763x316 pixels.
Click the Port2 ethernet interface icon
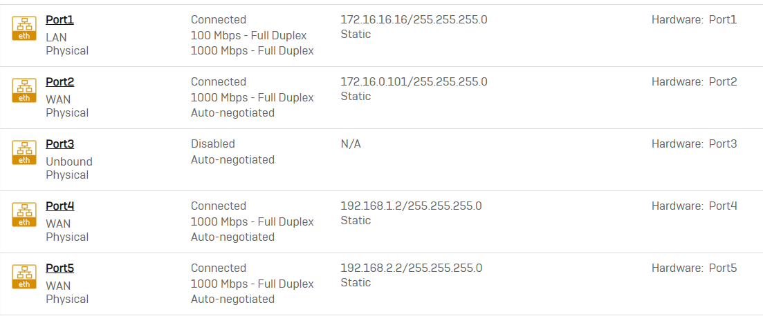click(24, 90)
